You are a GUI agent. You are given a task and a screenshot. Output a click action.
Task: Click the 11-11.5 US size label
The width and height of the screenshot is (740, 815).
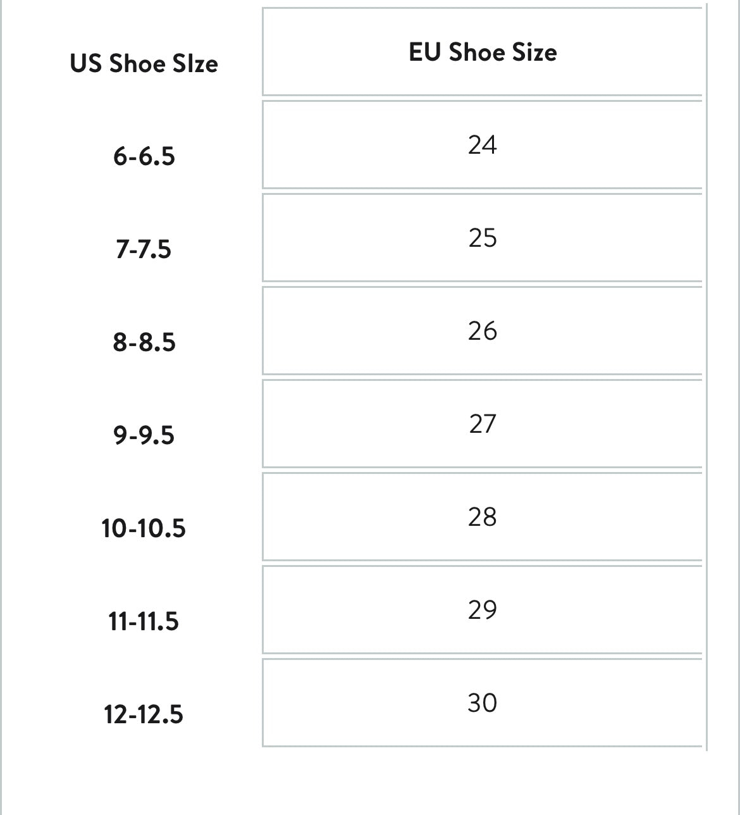tap(144, 621)
